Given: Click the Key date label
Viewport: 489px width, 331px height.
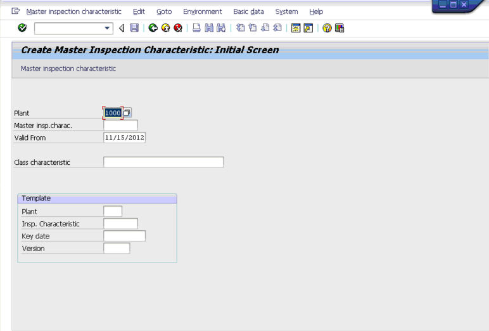Looking at the screenshot, I should tap(35, 237).
